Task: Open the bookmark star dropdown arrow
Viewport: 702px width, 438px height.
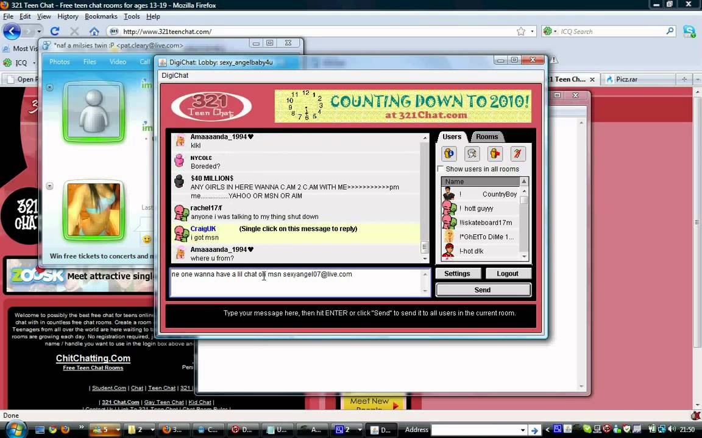Action: (x=532, y=31)
